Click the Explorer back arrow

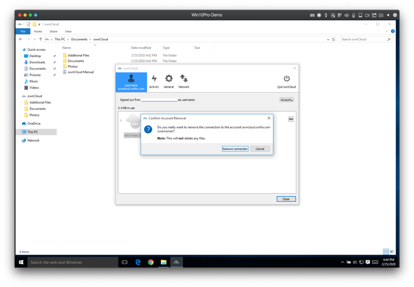coord(21,39)
